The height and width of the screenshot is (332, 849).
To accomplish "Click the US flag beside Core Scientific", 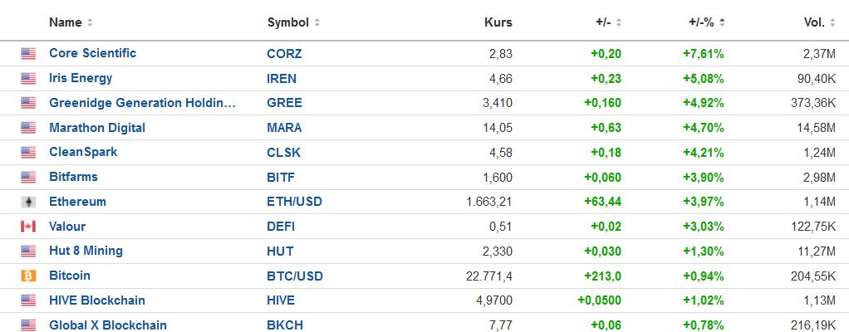I will coord(28,54).
